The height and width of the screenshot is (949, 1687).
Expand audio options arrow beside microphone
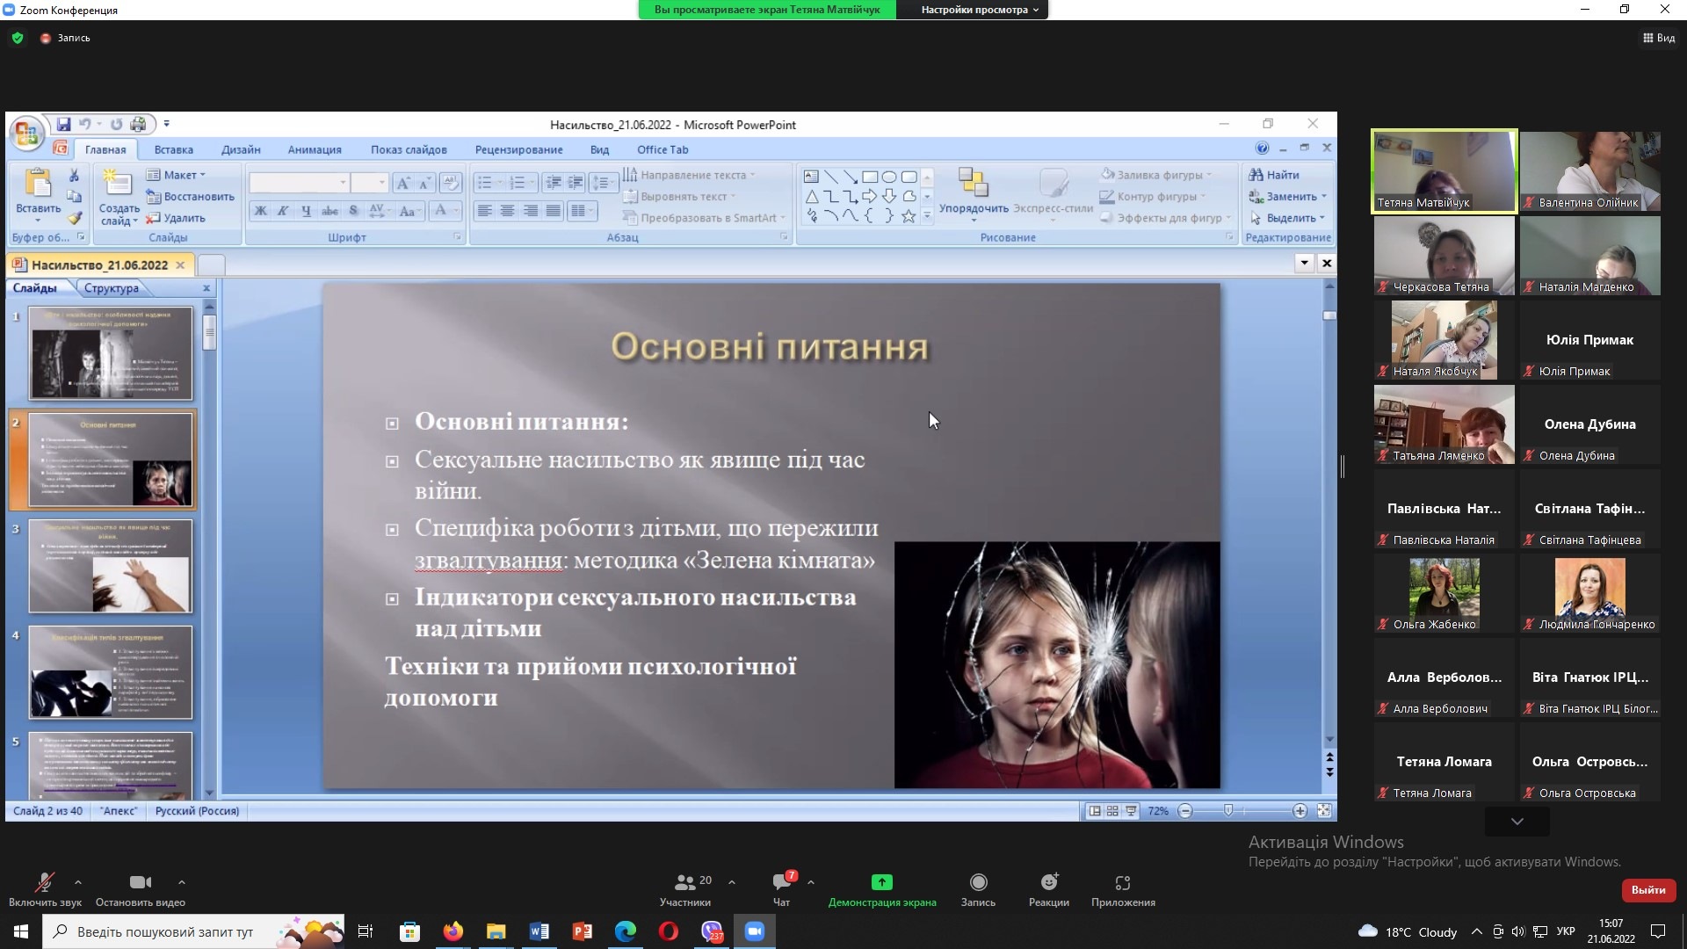(78, 881)
